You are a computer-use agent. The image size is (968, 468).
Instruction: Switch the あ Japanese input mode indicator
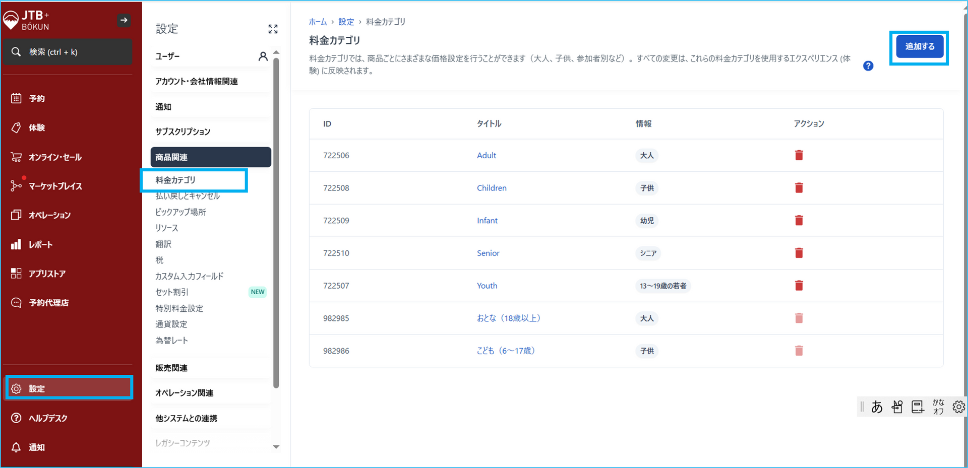tap(877, 407)
